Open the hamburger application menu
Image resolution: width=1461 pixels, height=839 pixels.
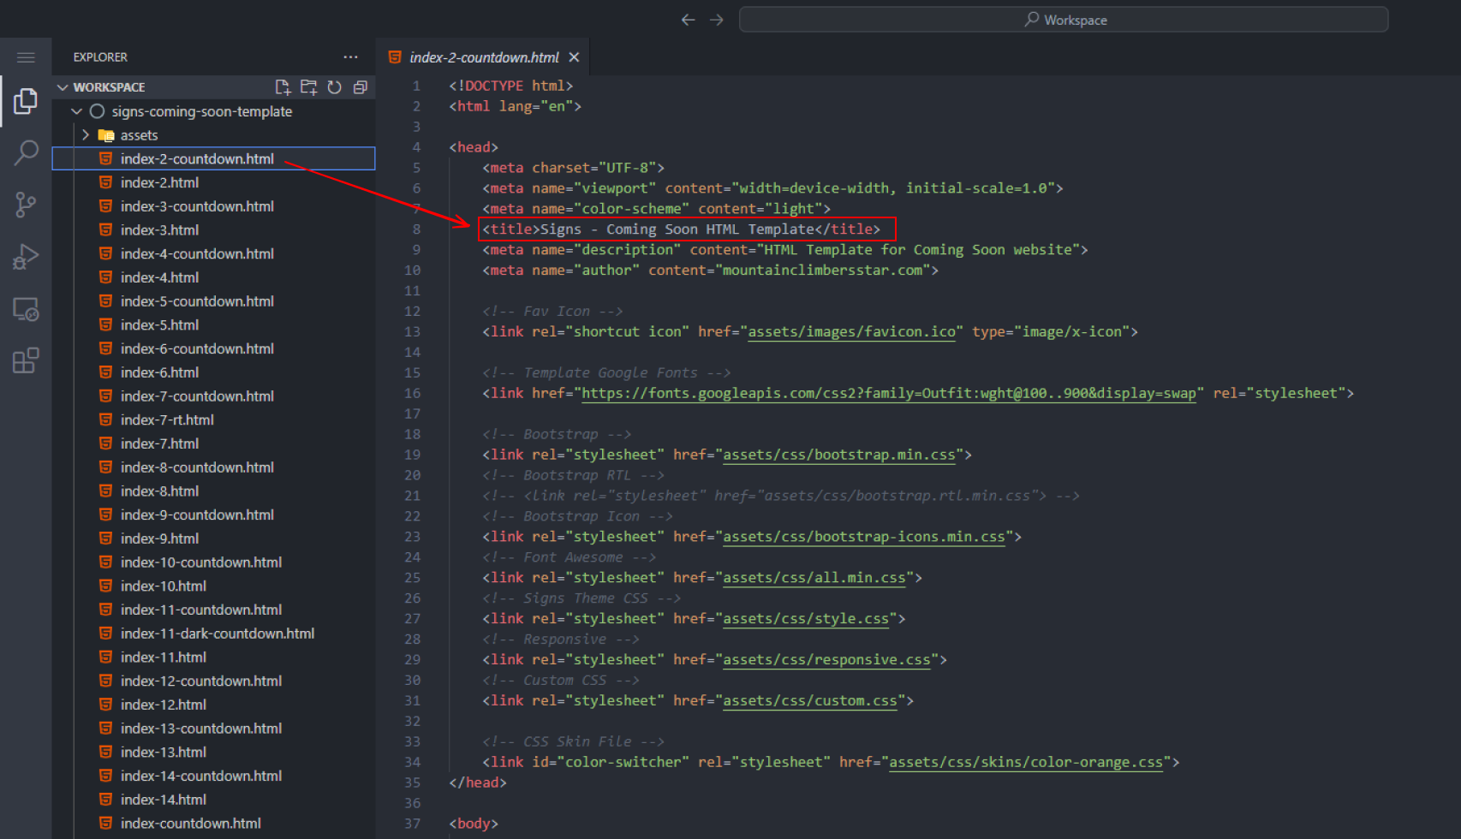(x=26, y=57)
